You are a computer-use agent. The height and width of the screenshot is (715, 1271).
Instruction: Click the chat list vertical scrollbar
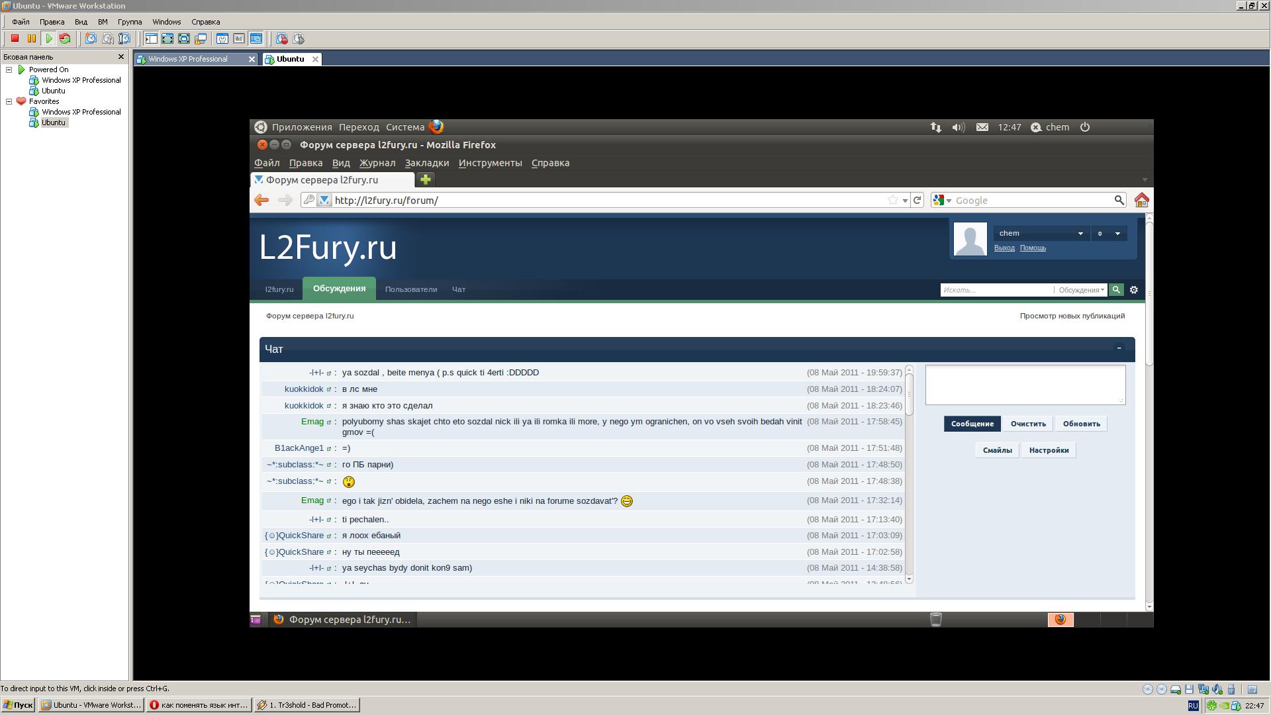[909, 474]
